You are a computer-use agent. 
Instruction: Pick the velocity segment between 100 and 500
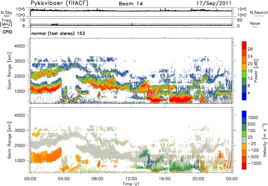pos(244,127)
